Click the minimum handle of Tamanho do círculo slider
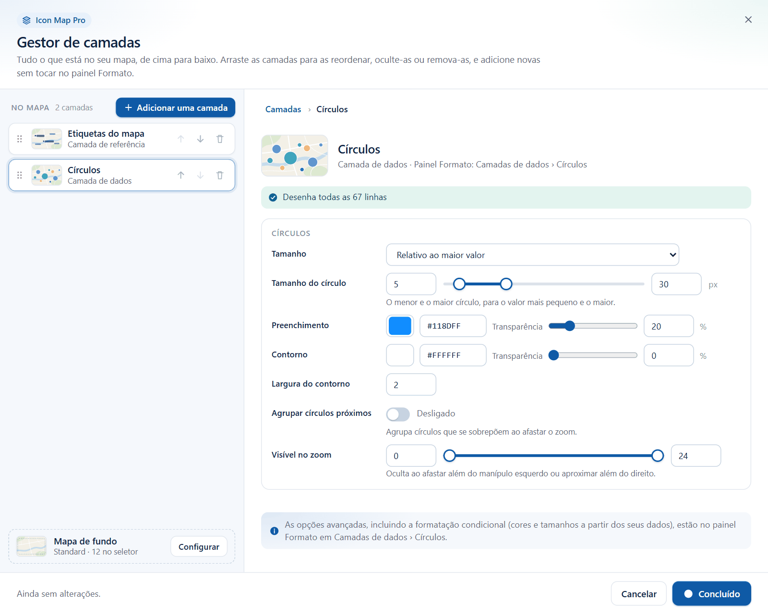This screenshot has height=614, width=768. pyautogui.click(x=459, y=284)
